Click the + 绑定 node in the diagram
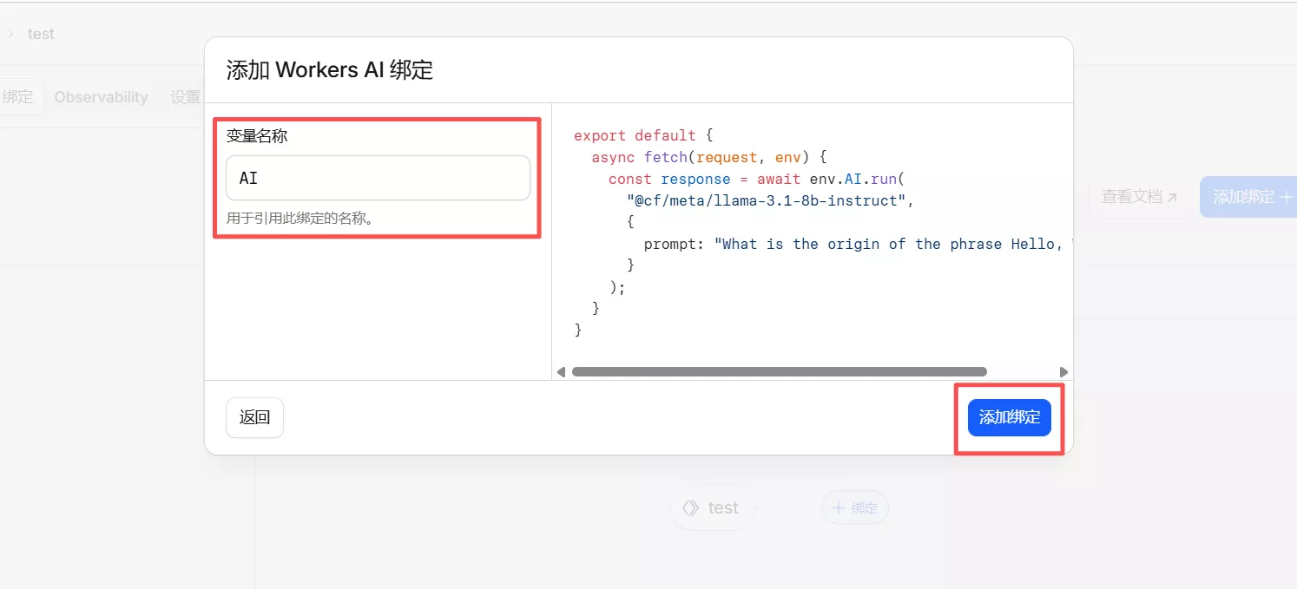The width and height of the screenshot is (1297, 589). pos(855,508)
